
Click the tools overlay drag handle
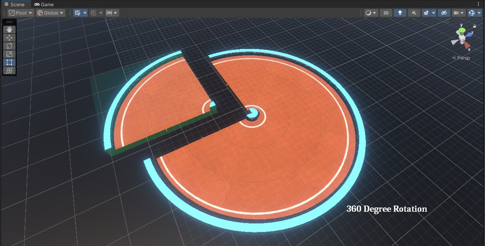click(x=9, y=22)
